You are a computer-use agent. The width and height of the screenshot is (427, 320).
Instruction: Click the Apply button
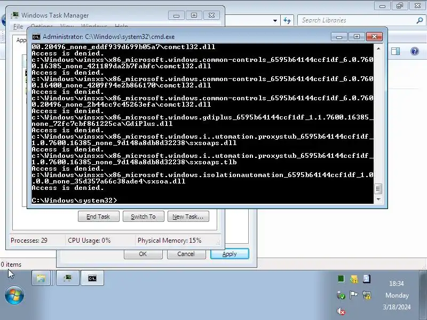[230, 254]
